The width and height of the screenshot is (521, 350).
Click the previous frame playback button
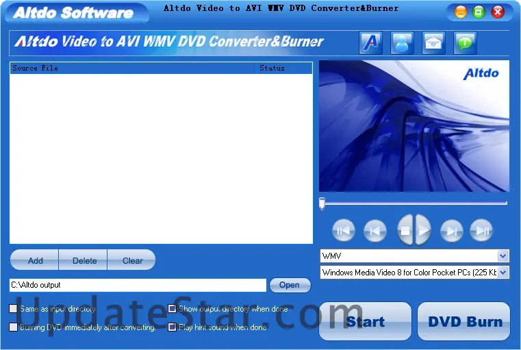click(x=374, y=230)
